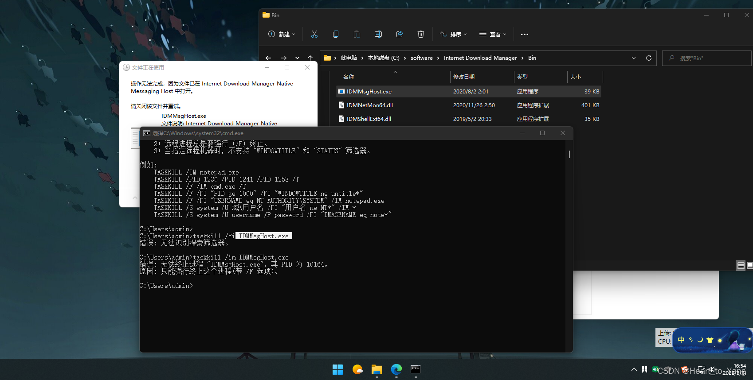This screenshot has width=753, height=380.
Task: Open File Explorer from the taskbar
Action: pyautogui.click(x=377, y=369)
